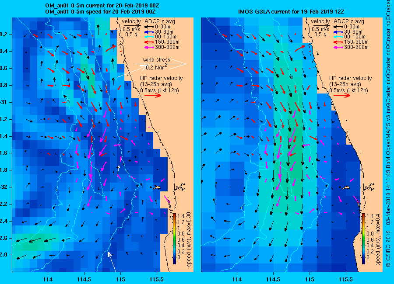
Task: Click the black 0-30m arrow in IMOS GSLA legend
Action: (338, 27)
